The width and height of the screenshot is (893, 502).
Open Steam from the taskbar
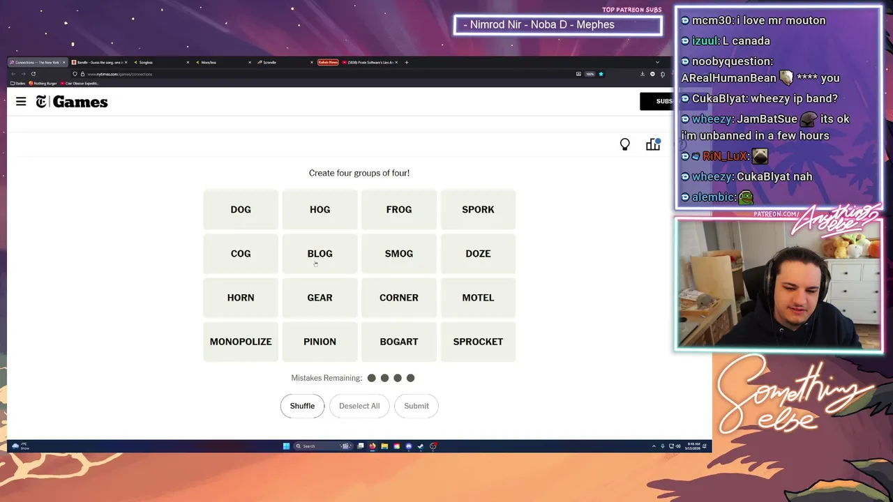click(421, 446)
